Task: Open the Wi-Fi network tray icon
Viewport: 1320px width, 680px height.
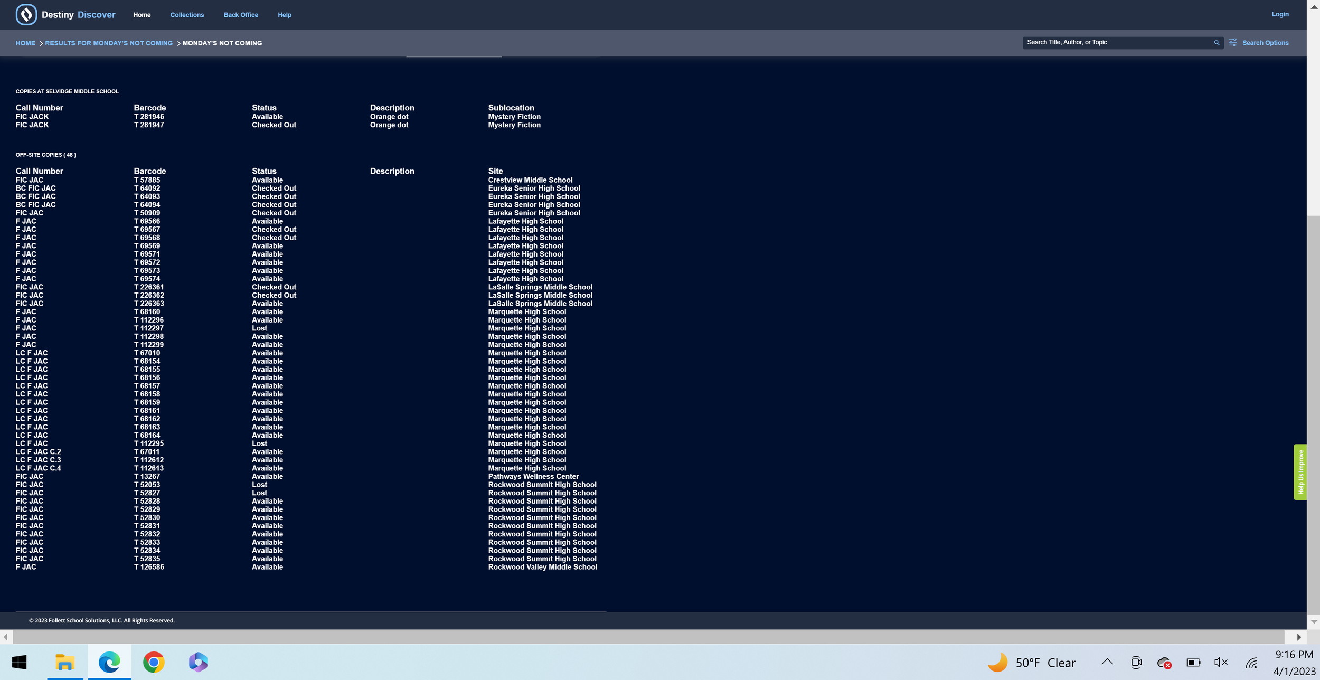Action: click(x=1251, y=663)
